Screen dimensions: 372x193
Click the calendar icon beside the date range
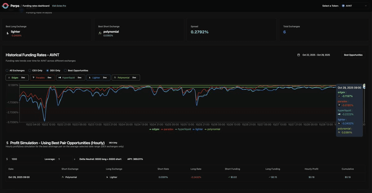298,55
